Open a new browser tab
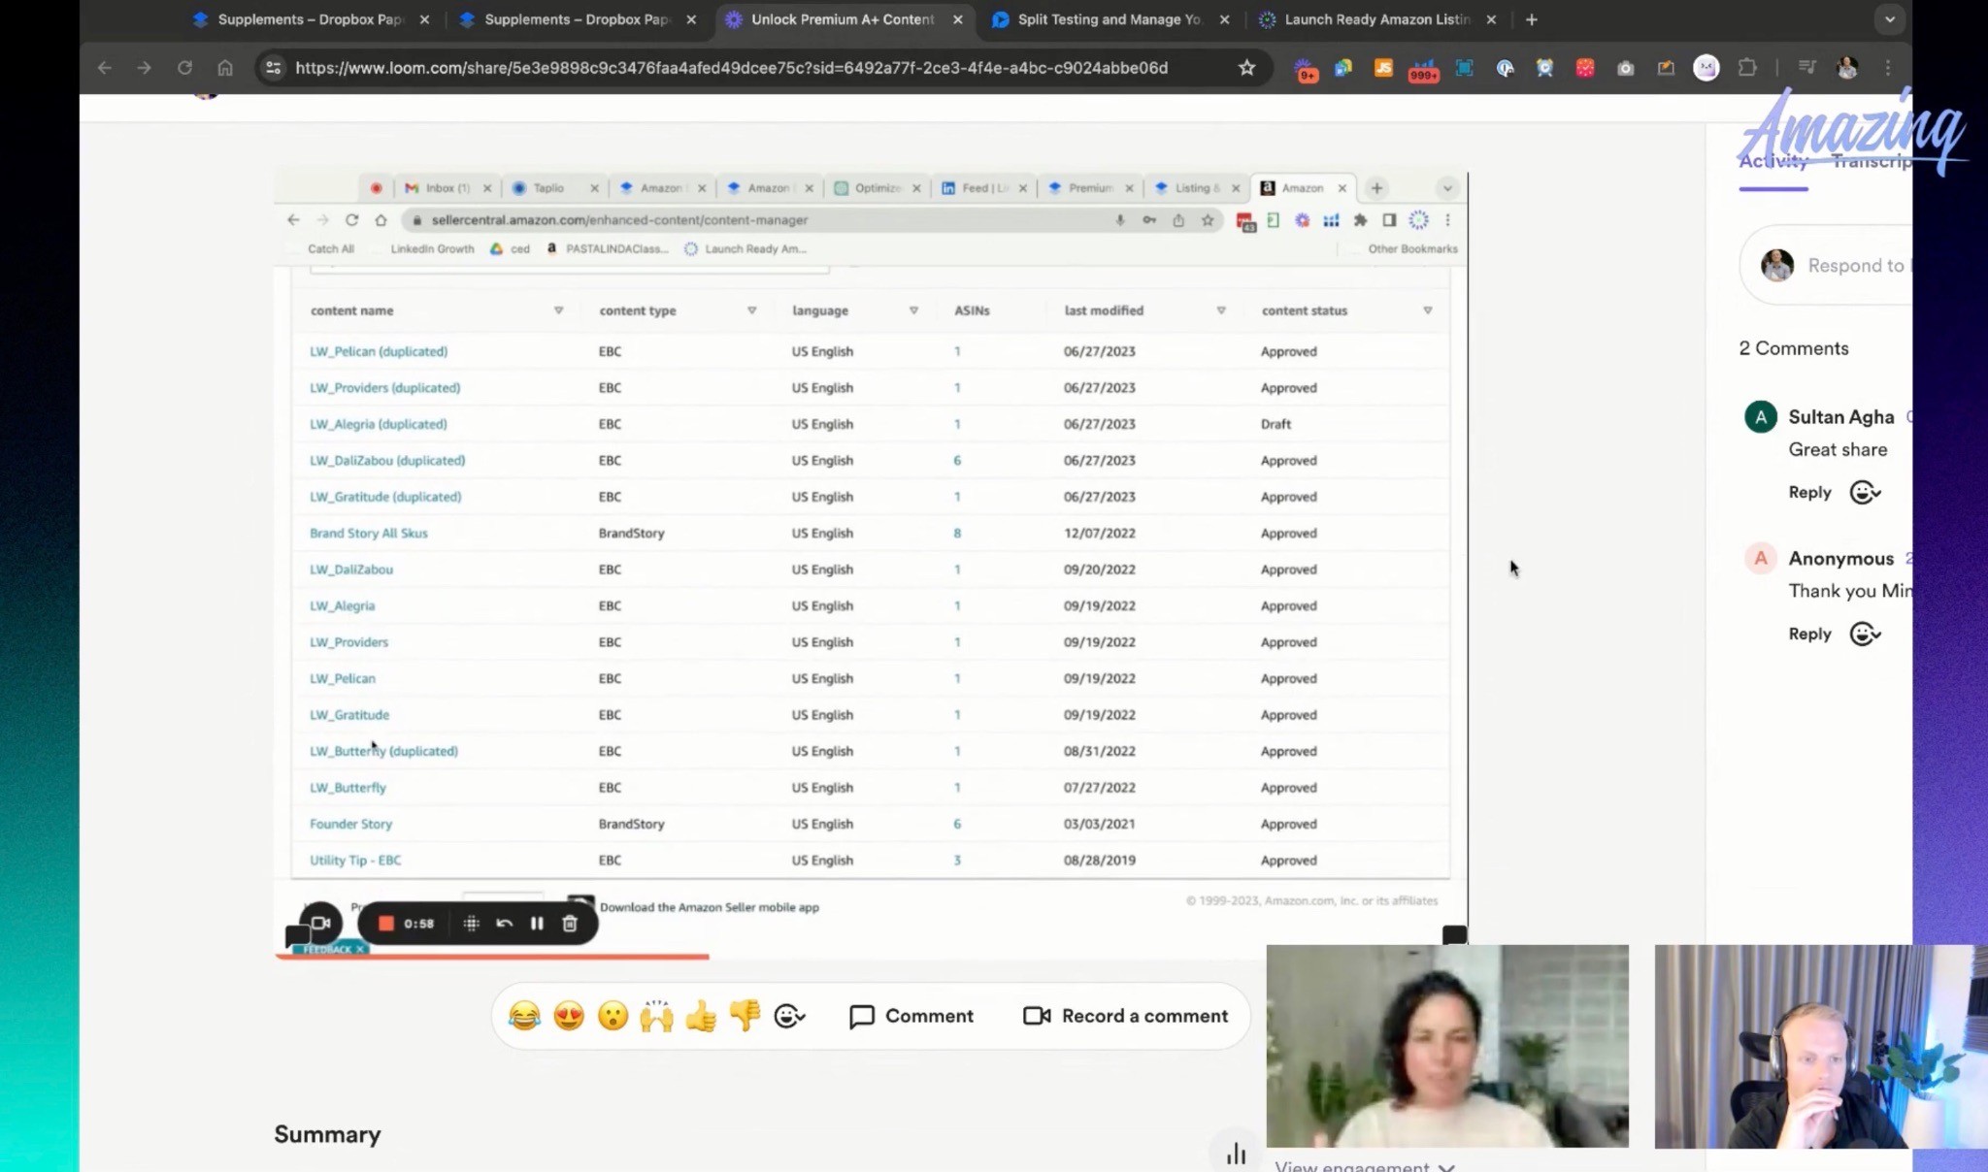The image size is (1988, 1172). click(1531, 19)
